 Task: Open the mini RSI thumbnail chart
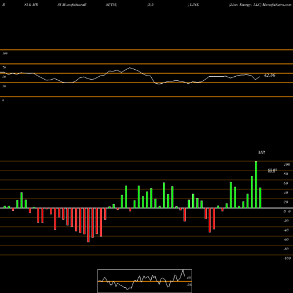pos(145,281)
